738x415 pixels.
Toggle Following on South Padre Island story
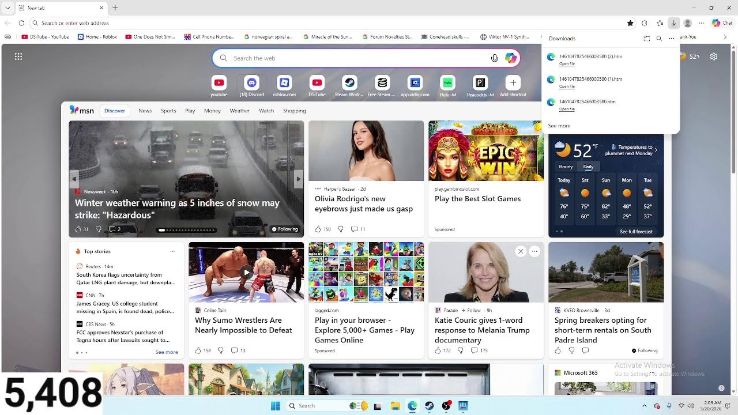click(x=645, y=350)
